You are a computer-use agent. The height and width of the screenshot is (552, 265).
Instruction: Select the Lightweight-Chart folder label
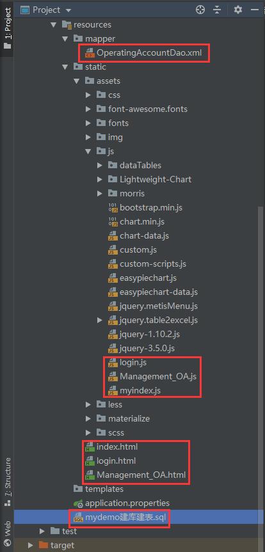pyautogui.click(x=156, y=180)
